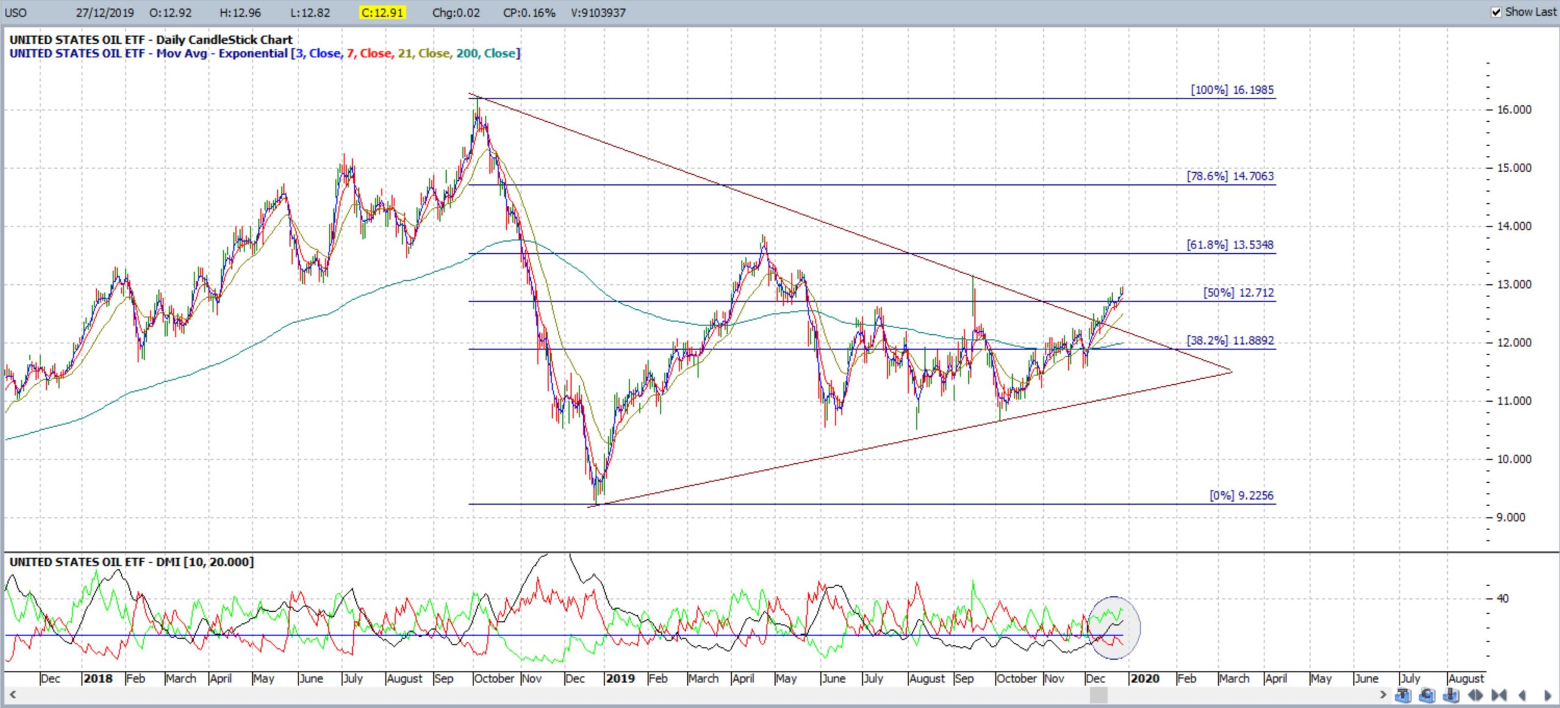Click the [50%] 12.712 Fibonacci label
This screenshot has height=708, width=1560.
(x=1238, y=293)
